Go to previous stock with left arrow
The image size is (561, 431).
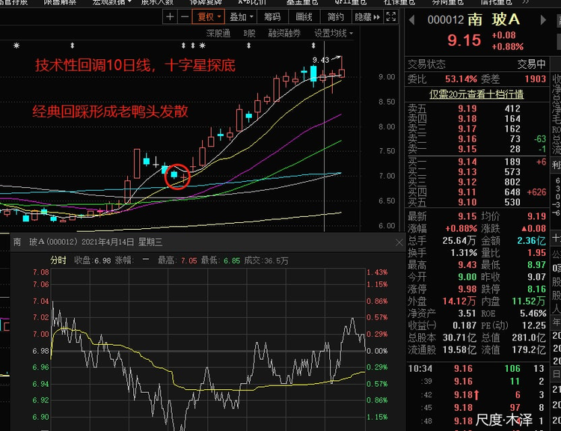point(412,19)
